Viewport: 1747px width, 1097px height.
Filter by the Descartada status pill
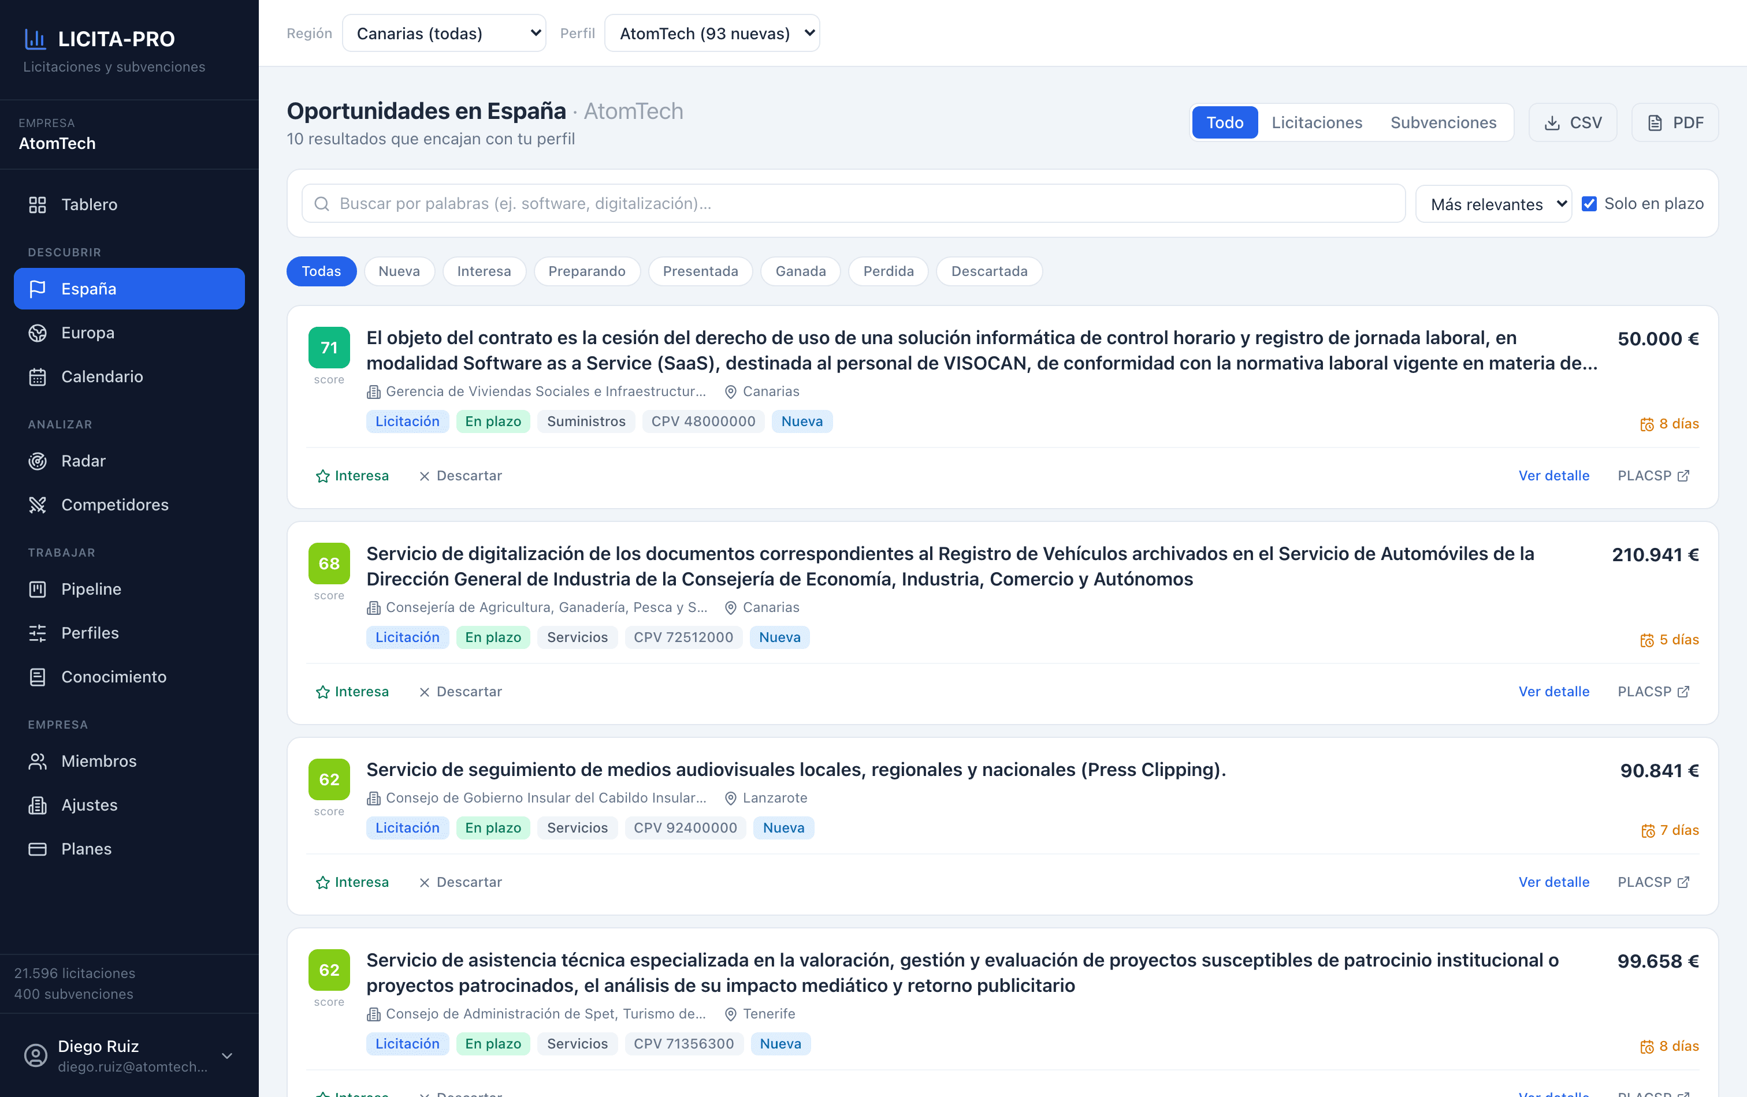click(x=989, y=271)
